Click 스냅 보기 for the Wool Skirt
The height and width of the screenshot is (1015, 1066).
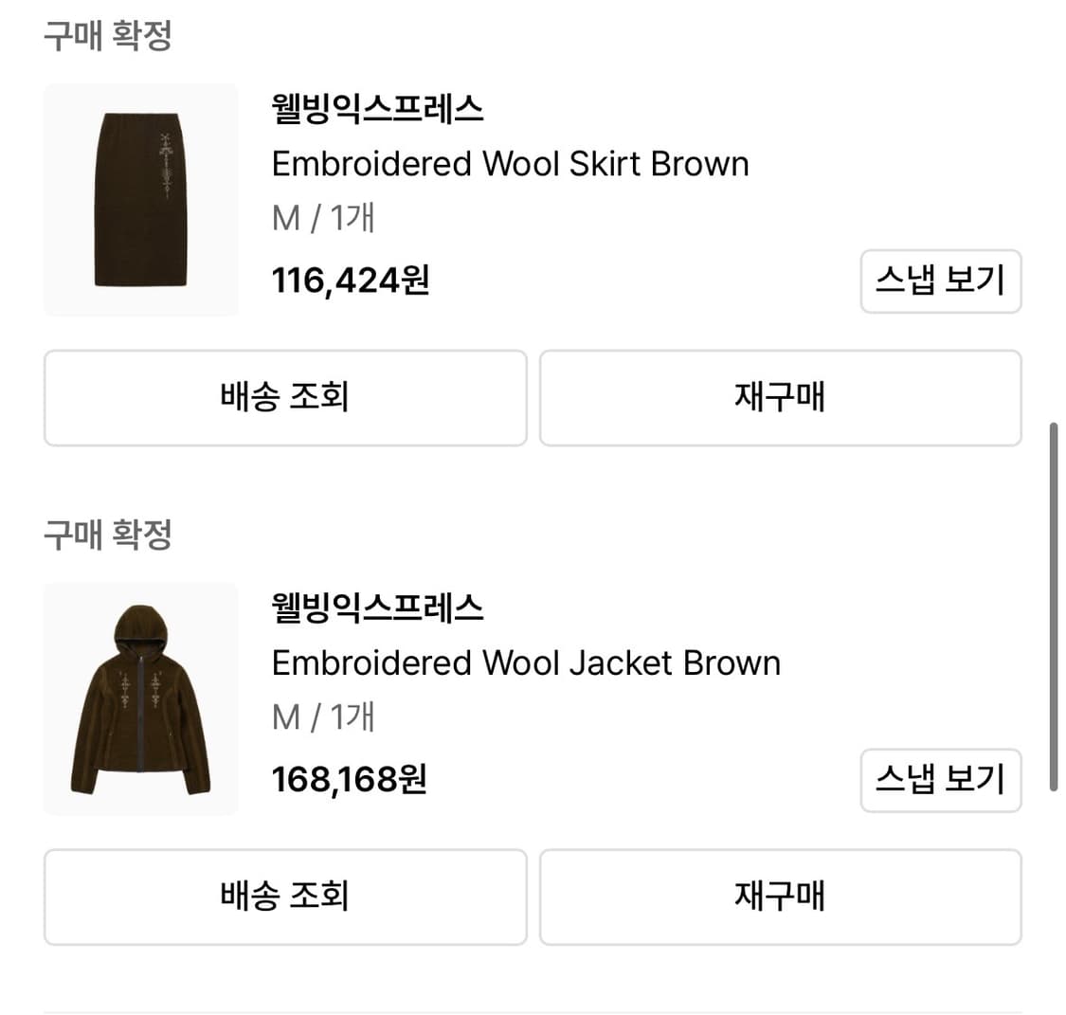pyautogui.click(x=940, y=281)
